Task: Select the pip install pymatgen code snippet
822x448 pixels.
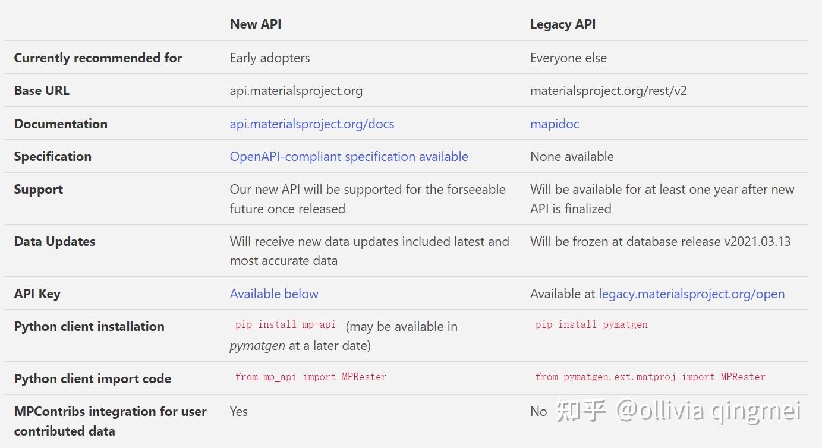Action: pyautogui.click(x=591, y=324)
